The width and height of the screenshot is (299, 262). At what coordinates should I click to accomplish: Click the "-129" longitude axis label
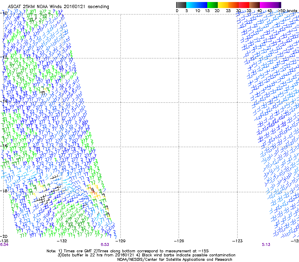click(x=120, y=241)
